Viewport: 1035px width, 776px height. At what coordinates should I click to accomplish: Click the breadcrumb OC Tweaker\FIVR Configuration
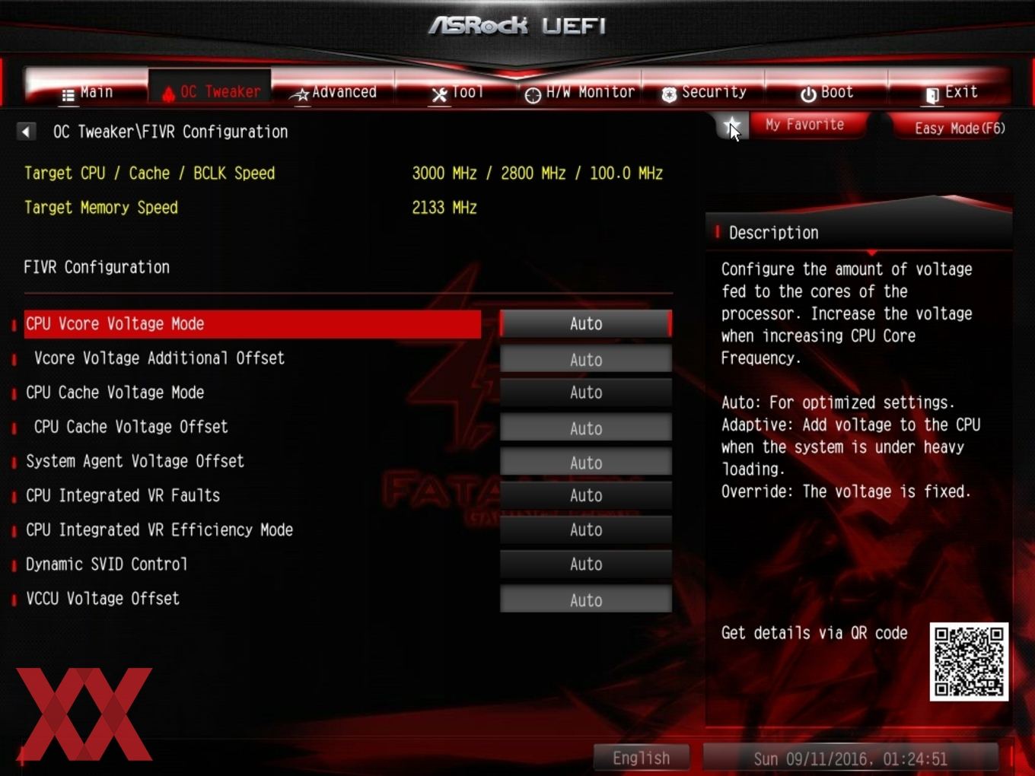(x=170, y=132)
